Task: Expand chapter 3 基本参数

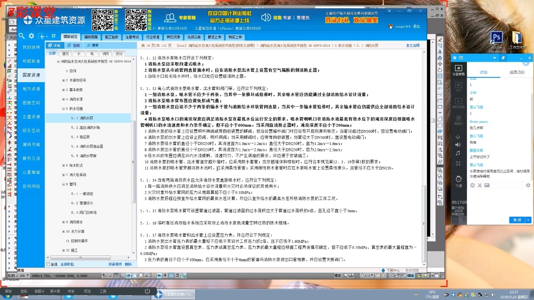Action: [x=63, y=90]
